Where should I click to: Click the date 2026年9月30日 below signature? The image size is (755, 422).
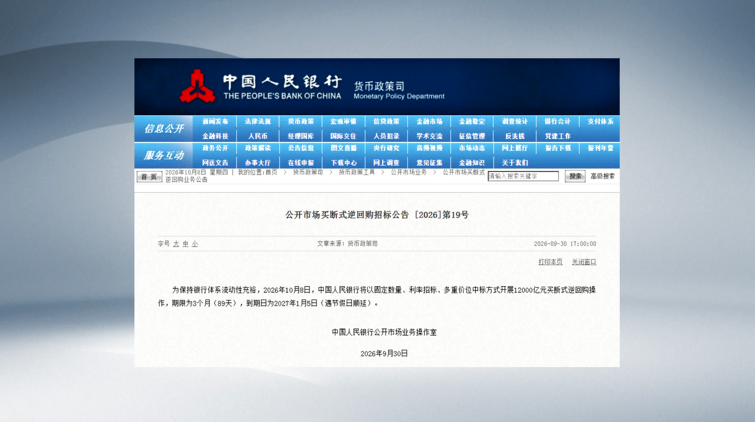(x=384, y=354)
